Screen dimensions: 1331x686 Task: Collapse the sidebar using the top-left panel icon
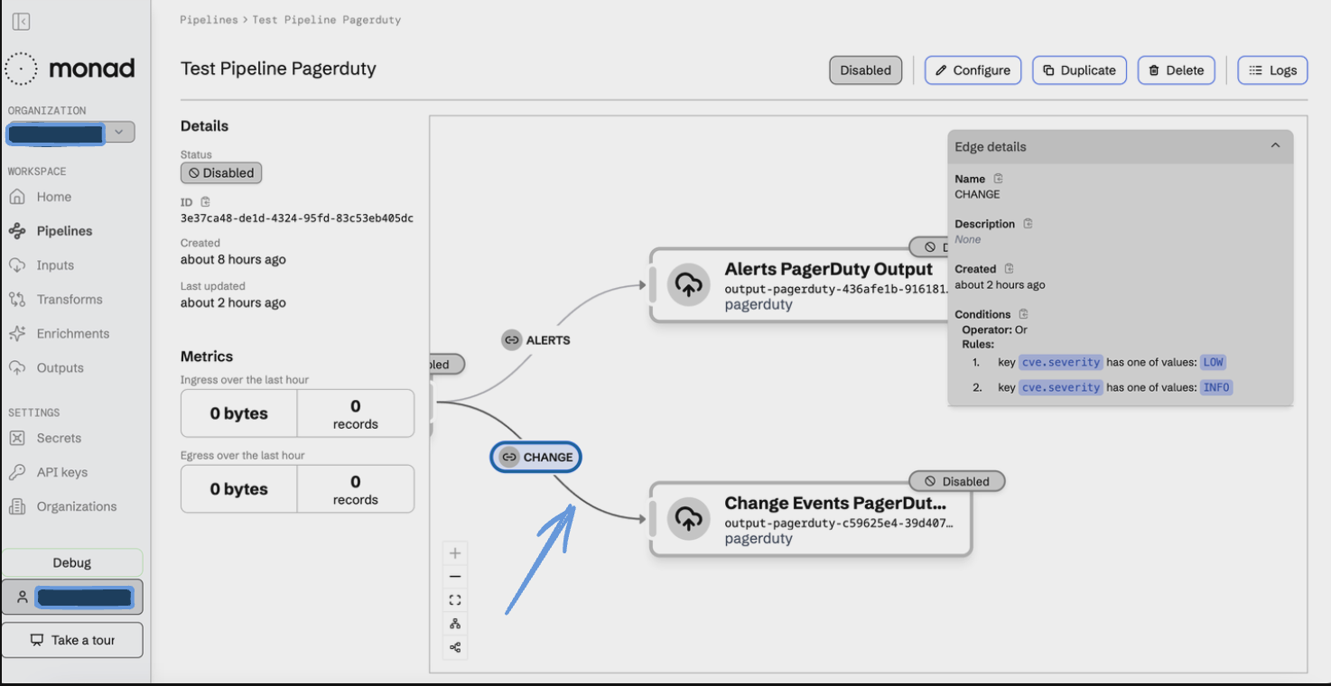(x=21, y=22)
